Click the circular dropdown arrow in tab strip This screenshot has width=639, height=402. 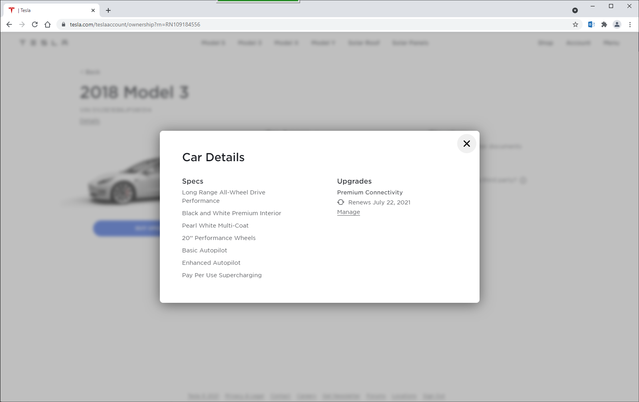coord(575,10)
